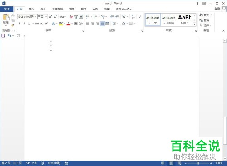Switch to the Page Layout tab
227x166 pixels.
(x=57, y=9)
